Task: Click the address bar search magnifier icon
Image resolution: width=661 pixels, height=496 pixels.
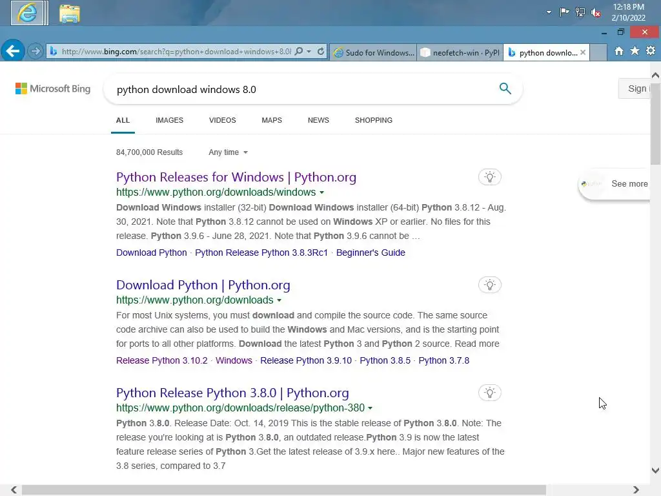Action: (299, 52)
